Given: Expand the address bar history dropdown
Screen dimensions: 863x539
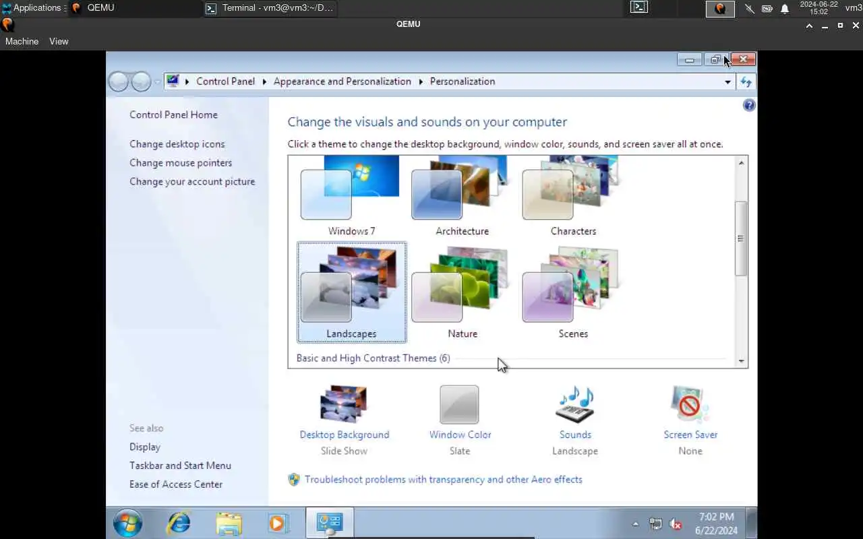Looking at the screenshot, I should (x=727, y=82).
